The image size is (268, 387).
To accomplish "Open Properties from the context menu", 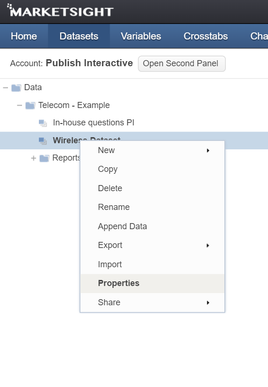I will point(152,283).
